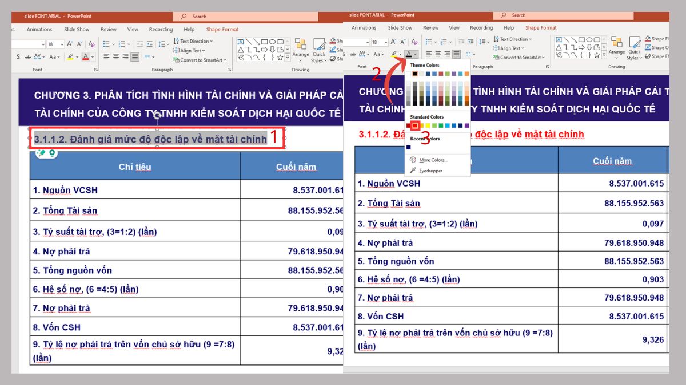Viewport: 686px width, 385px height.
Task: Open the Text Direction dropdown
Action: [192, 40]
